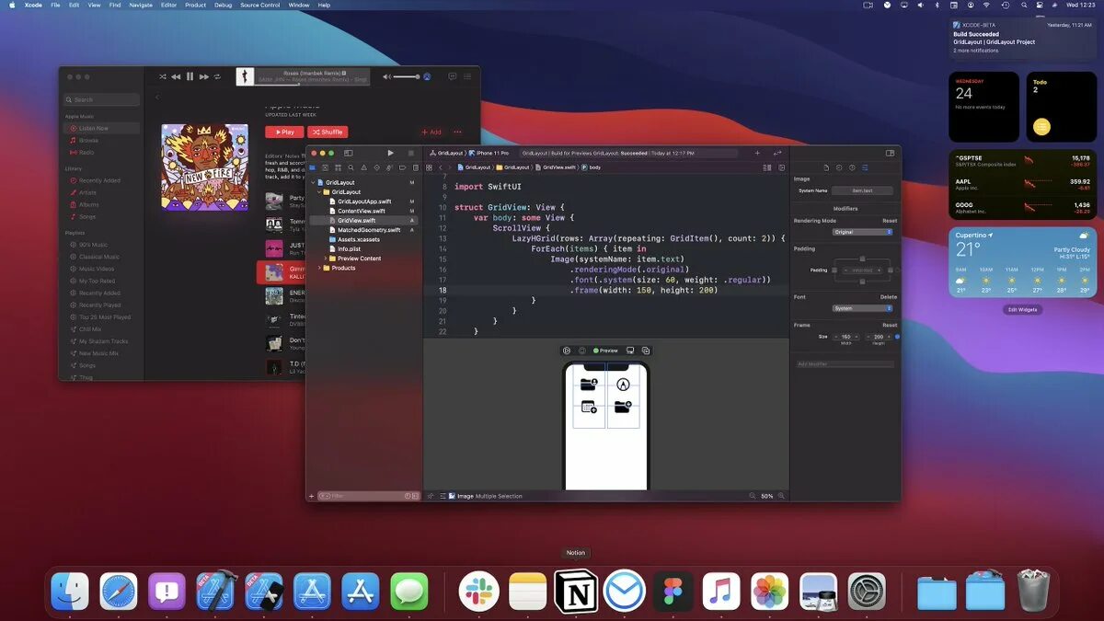Reset the Rendering Mode modifier

[x=890, y=221]
